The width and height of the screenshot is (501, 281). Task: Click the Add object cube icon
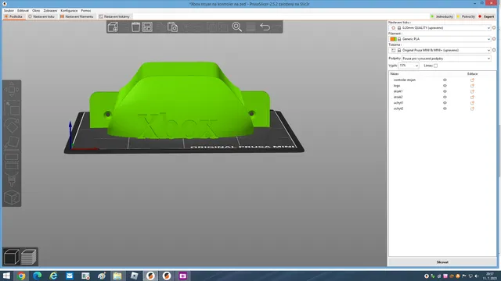[x=113, y=27]
